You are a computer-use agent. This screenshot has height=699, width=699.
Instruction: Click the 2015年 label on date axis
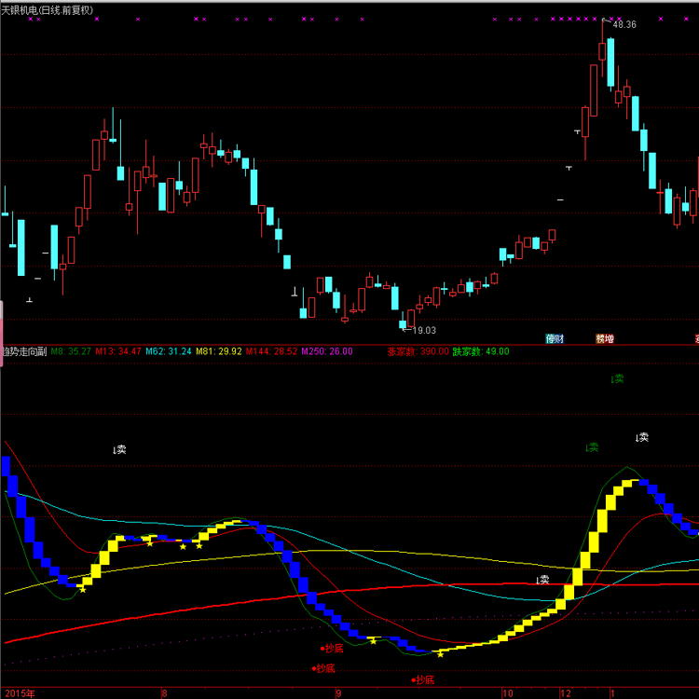(19, 692)
